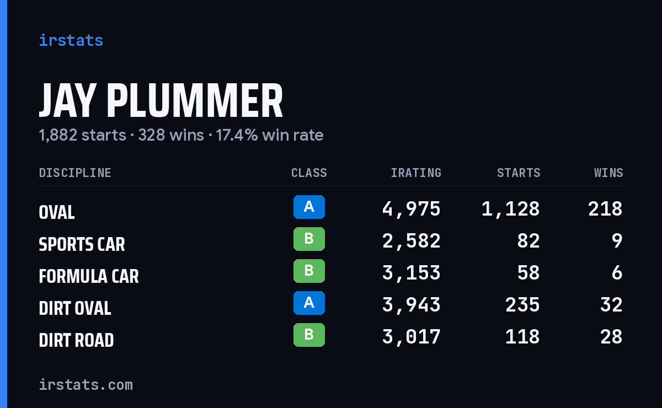Sort by the IRATING column header

(416, 173)
